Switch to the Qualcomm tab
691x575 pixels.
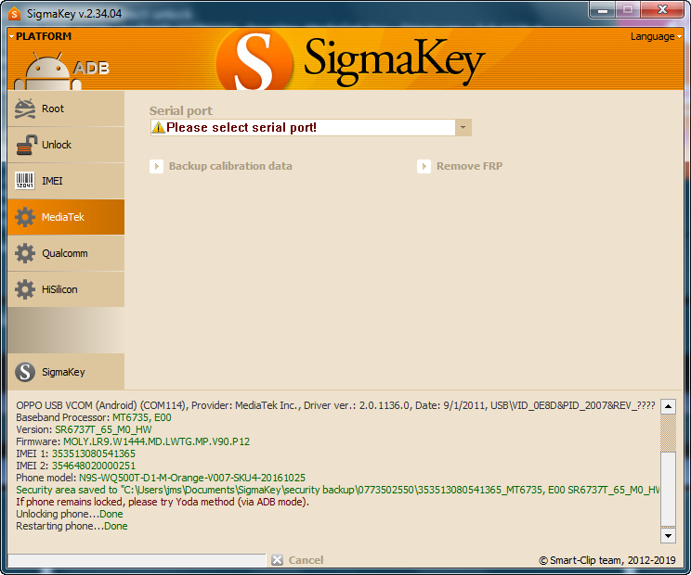point(66,253)
